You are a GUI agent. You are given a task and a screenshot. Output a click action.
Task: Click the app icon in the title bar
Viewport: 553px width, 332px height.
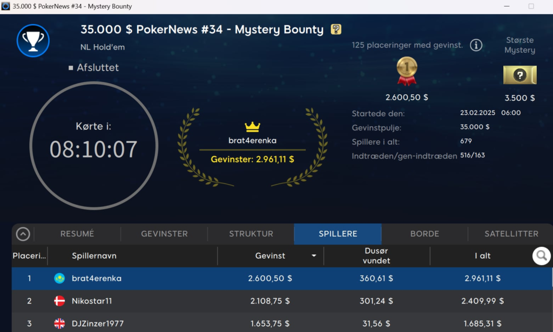click(5, 6)
